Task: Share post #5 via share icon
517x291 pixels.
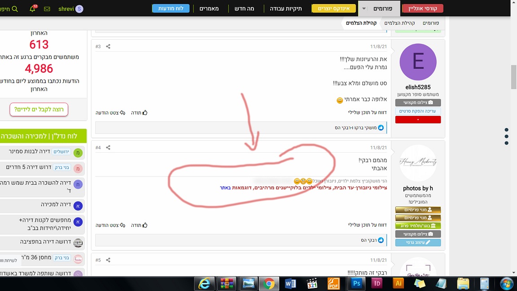Action: click(x=108, y=260)
